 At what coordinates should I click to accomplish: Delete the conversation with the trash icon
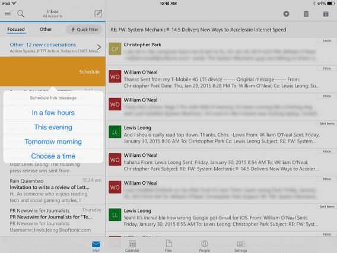(306, 14)
